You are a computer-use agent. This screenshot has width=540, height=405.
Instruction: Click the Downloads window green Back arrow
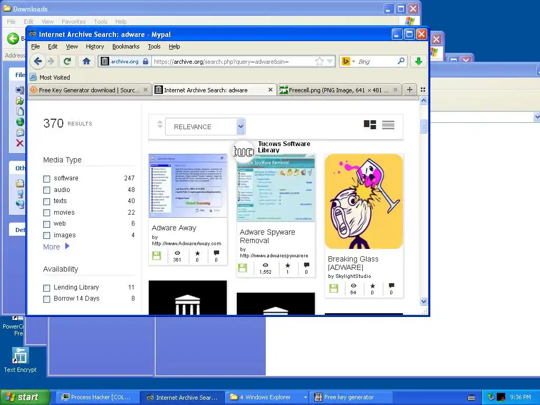(13, 38)
